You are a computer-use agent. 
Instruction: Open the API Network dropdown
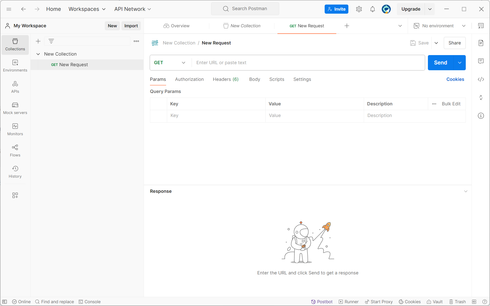coord(133,9)
